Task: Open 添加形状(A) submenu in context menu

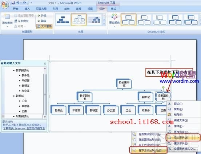Action: pyautogui.click(x=183, y=137)
